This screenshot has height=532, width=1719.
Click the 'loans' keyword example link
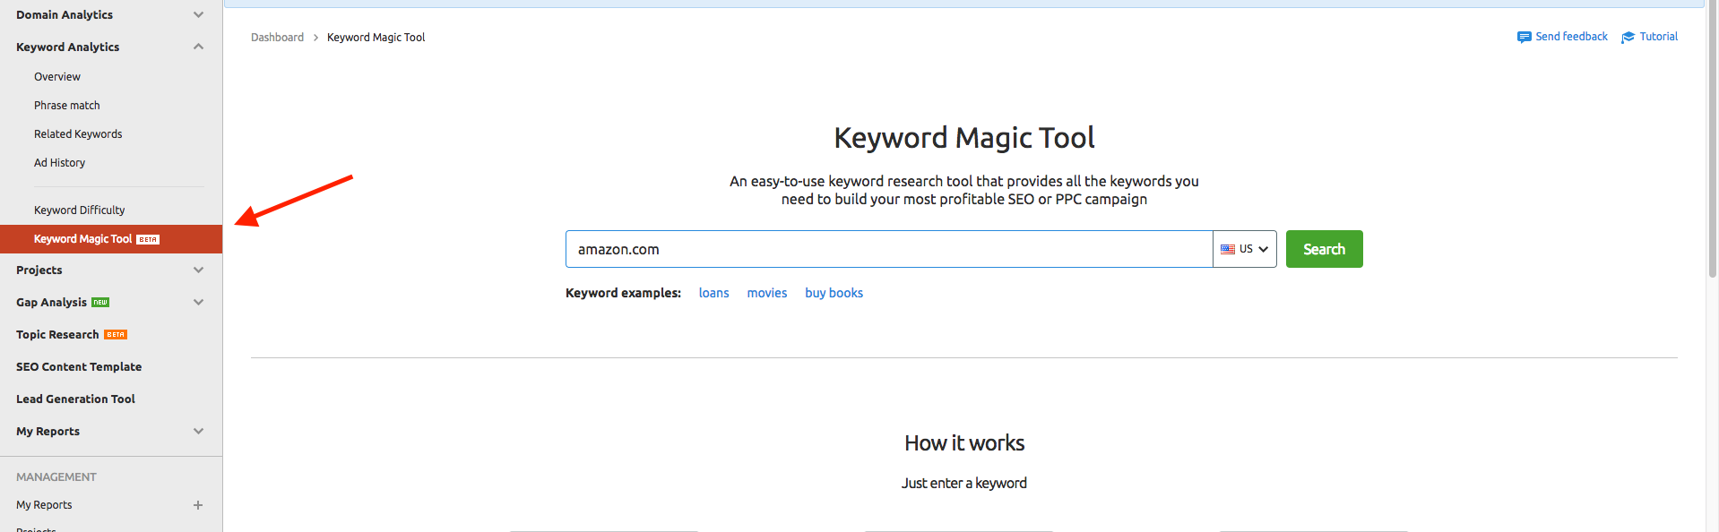point(713,293)
